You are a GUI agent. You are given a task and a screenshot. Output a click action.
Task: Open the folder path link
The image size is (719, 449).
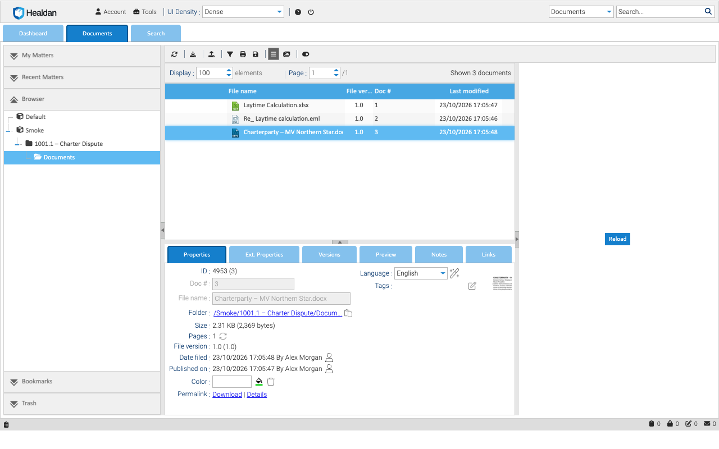tap(277, 313)
